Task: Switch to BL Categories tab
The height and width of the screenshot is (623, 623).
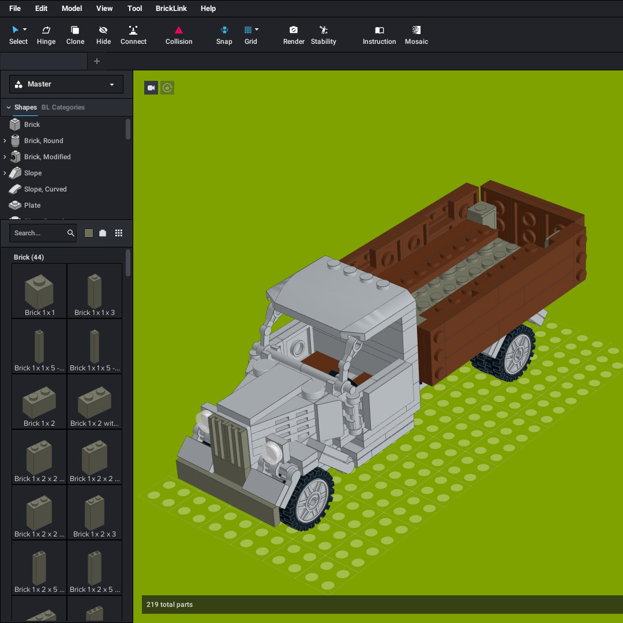Action: point(63,107)
